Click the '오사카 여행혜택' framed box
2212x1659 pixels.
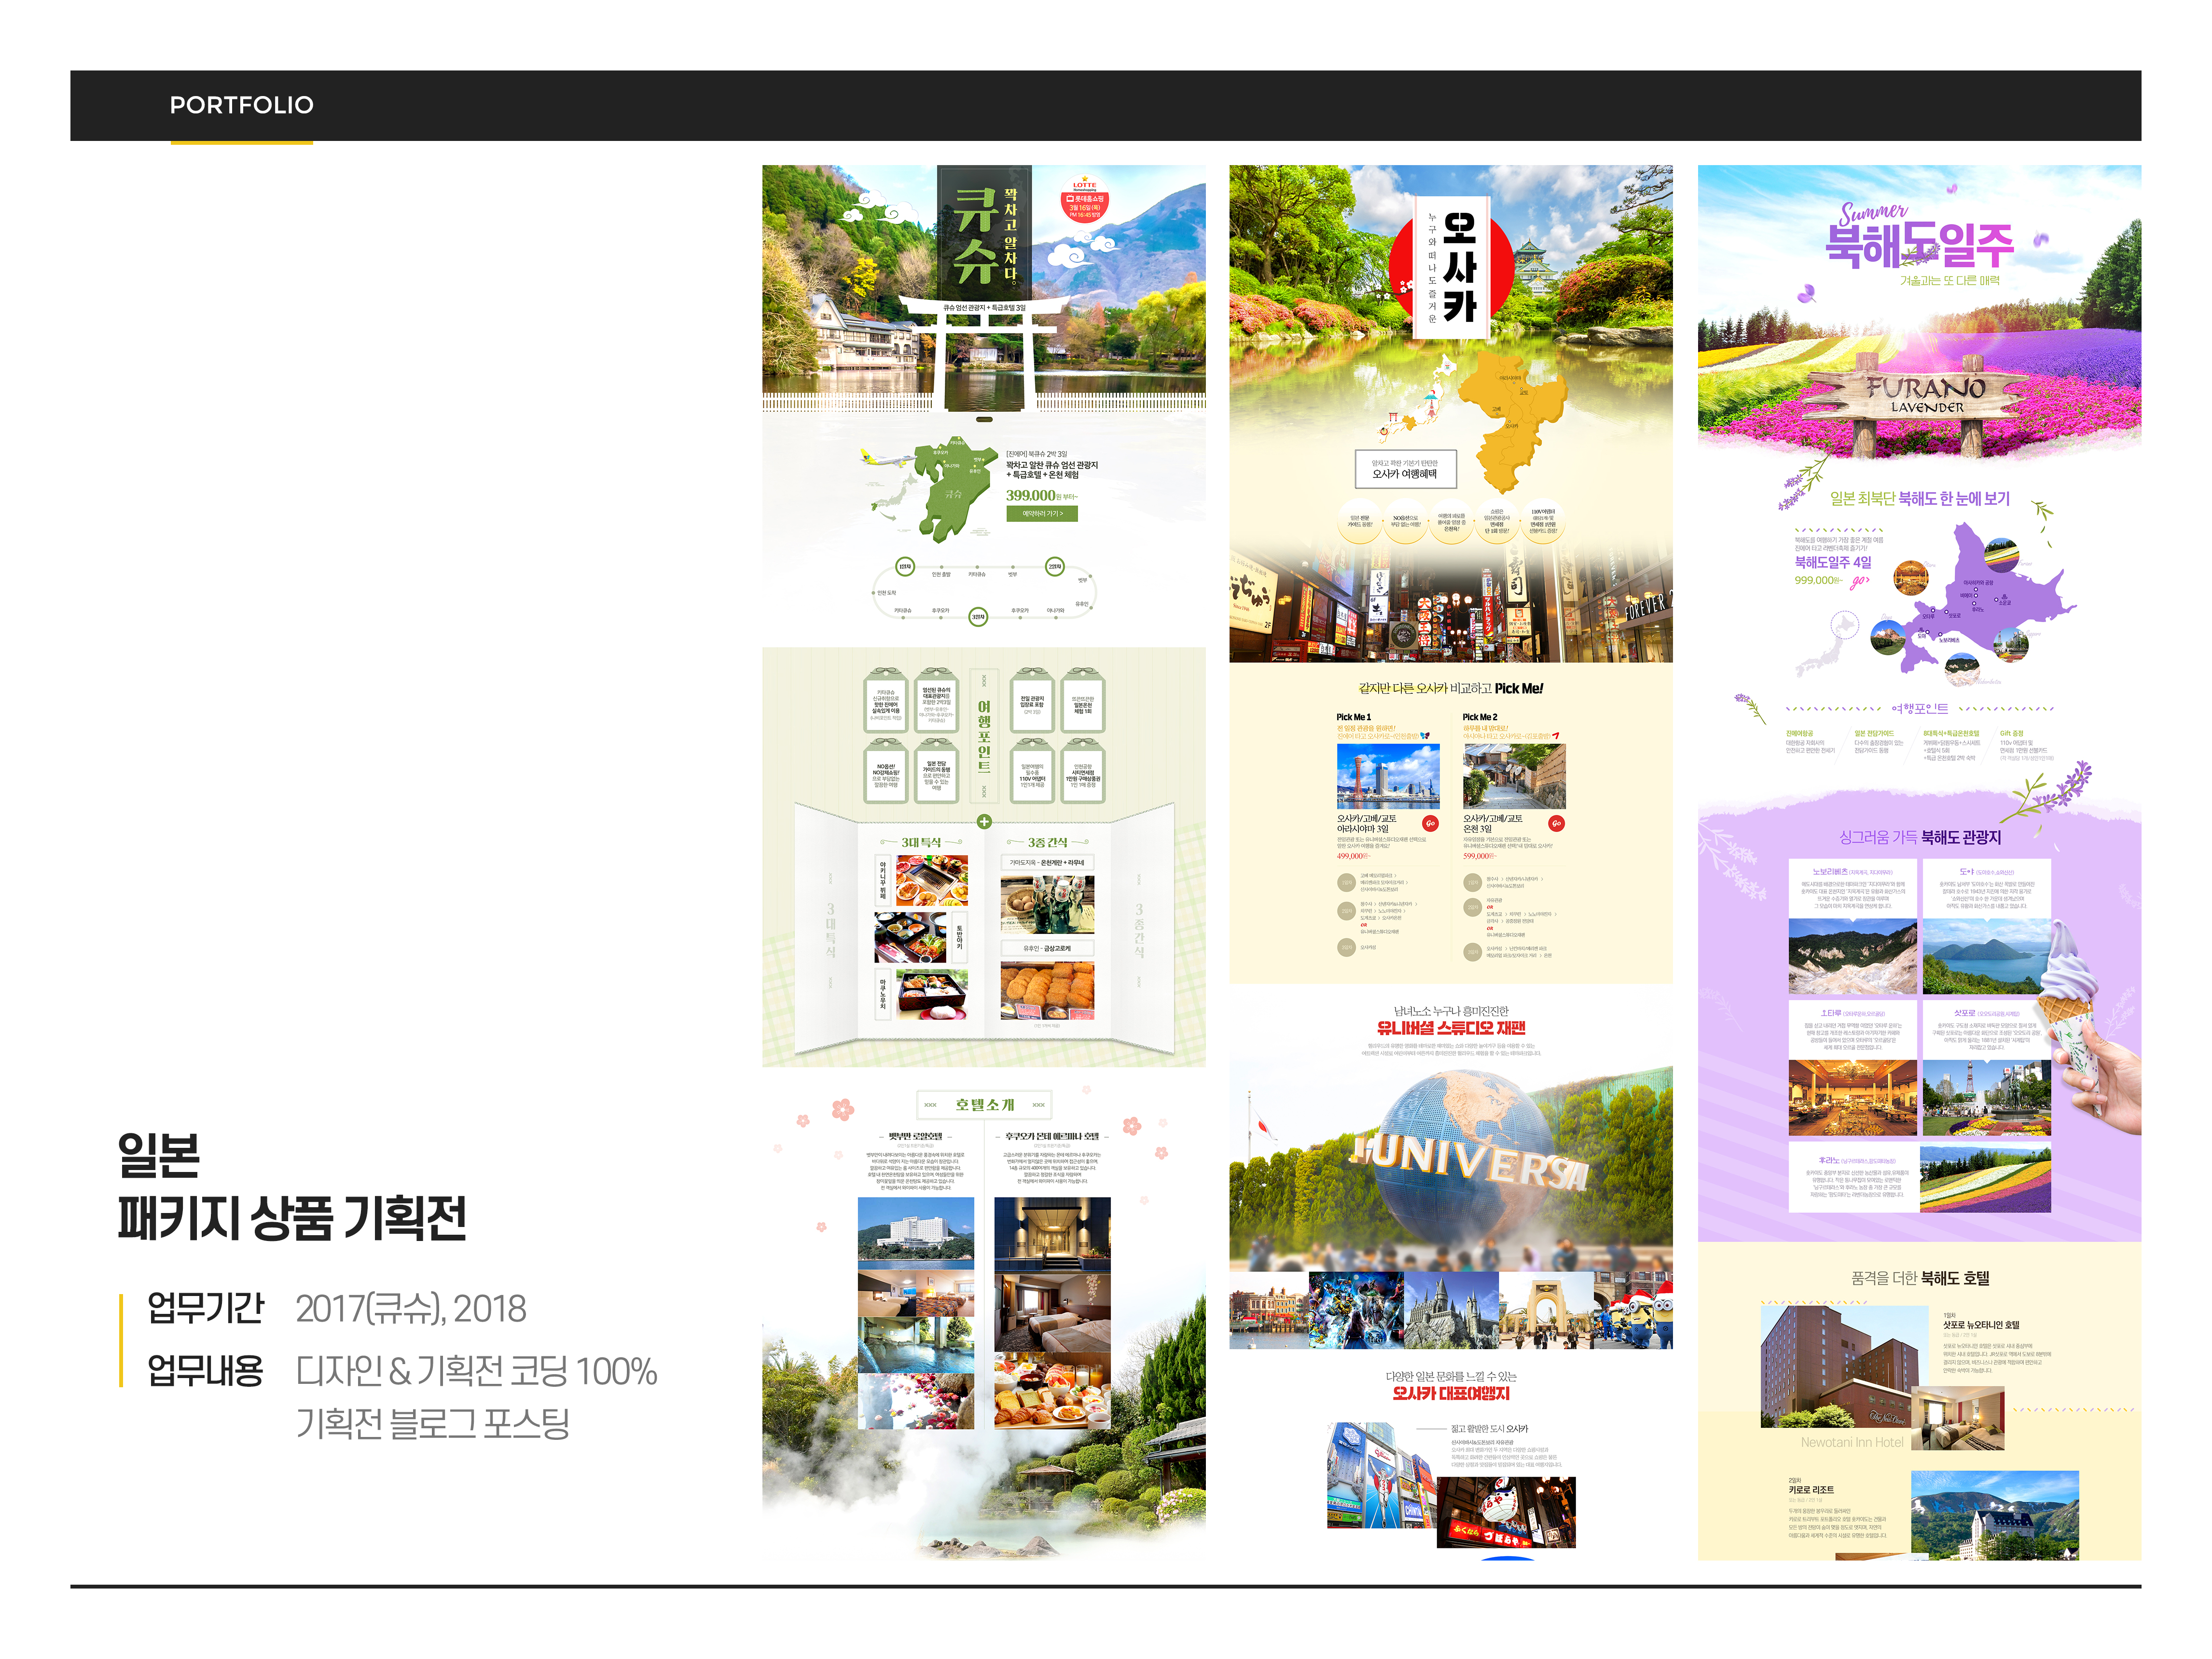1405,469
